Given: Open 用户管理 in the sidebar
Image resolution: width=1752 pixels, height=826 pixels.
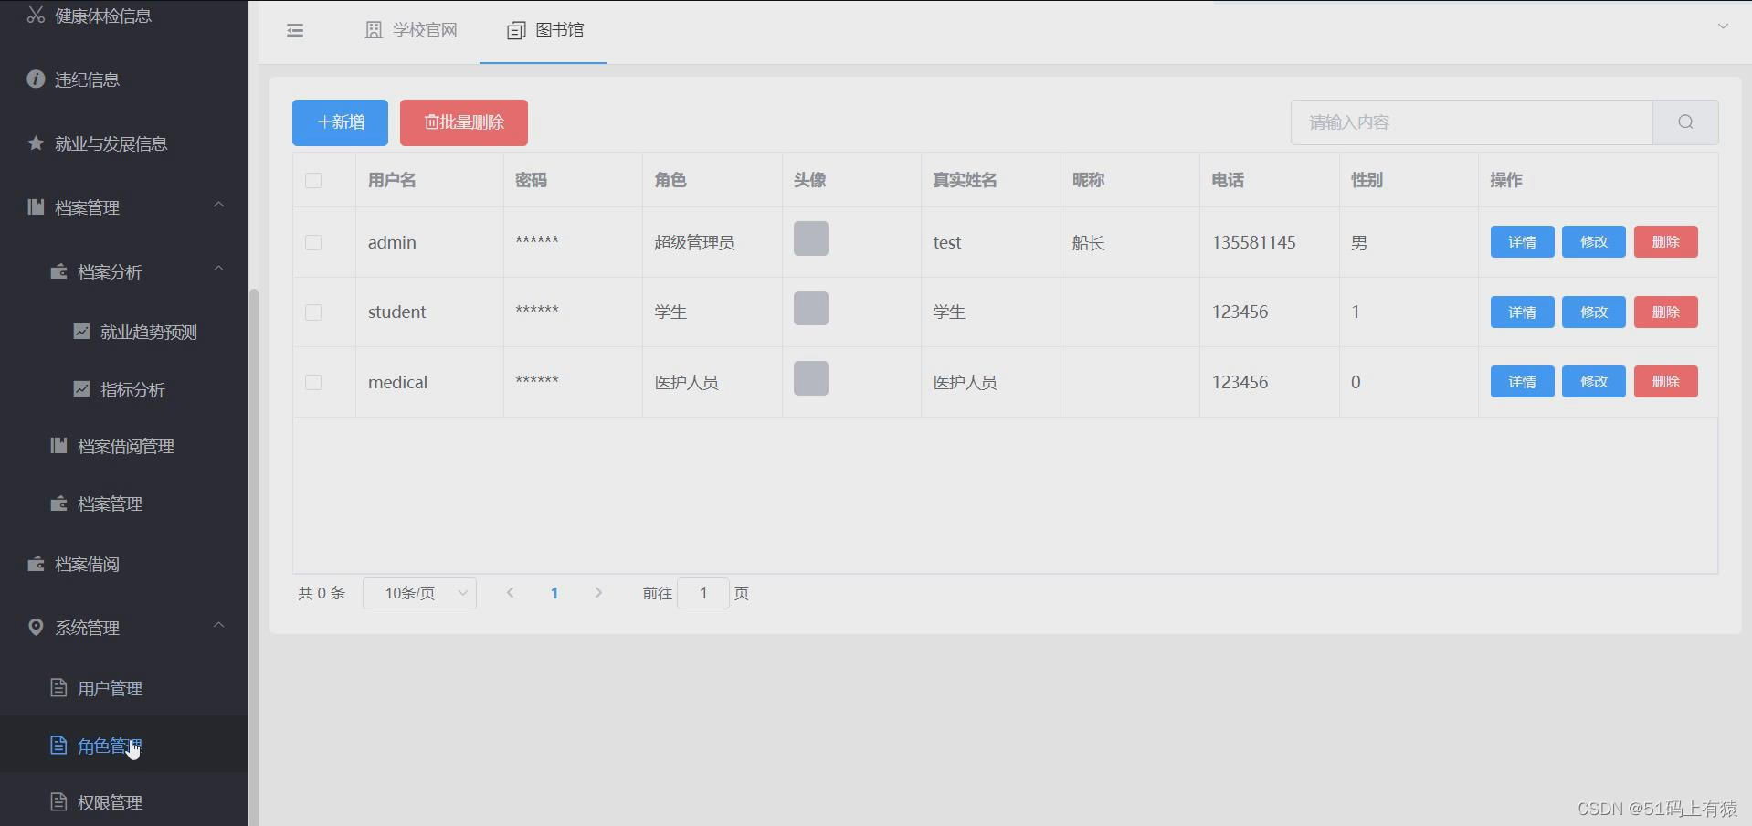Looking at the screenshot, I should pos(124,687).
